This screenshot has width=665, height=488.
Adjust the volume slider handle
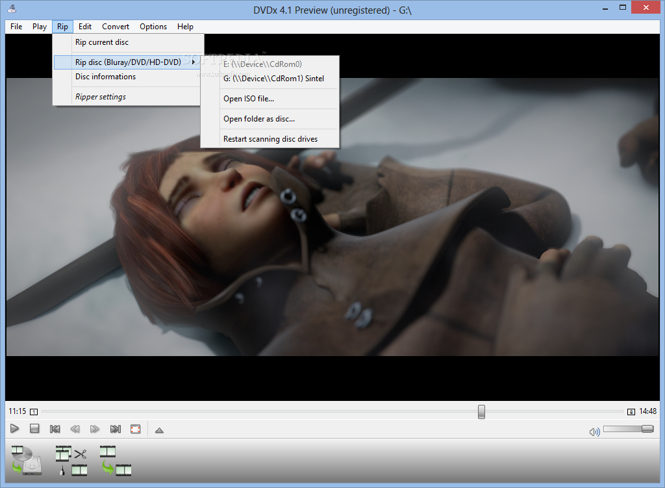coord(647,429)
